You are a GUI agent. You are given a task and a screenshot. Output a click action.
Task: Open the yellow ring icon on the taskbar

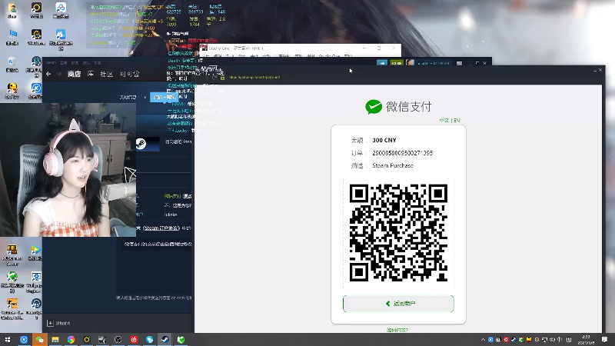click(x=87, y=339)
